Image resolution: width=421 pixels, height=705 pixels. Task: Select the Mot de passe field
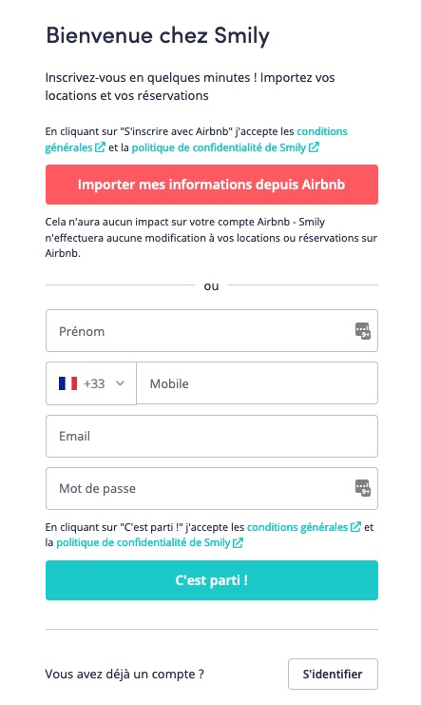[212, 488]
